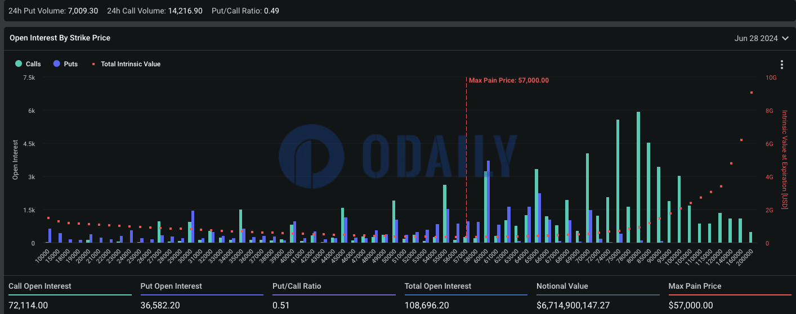The image size is (796, 314).
Task: Select the Puts bar at strike 30000
Action: click(x=193, y=227)
